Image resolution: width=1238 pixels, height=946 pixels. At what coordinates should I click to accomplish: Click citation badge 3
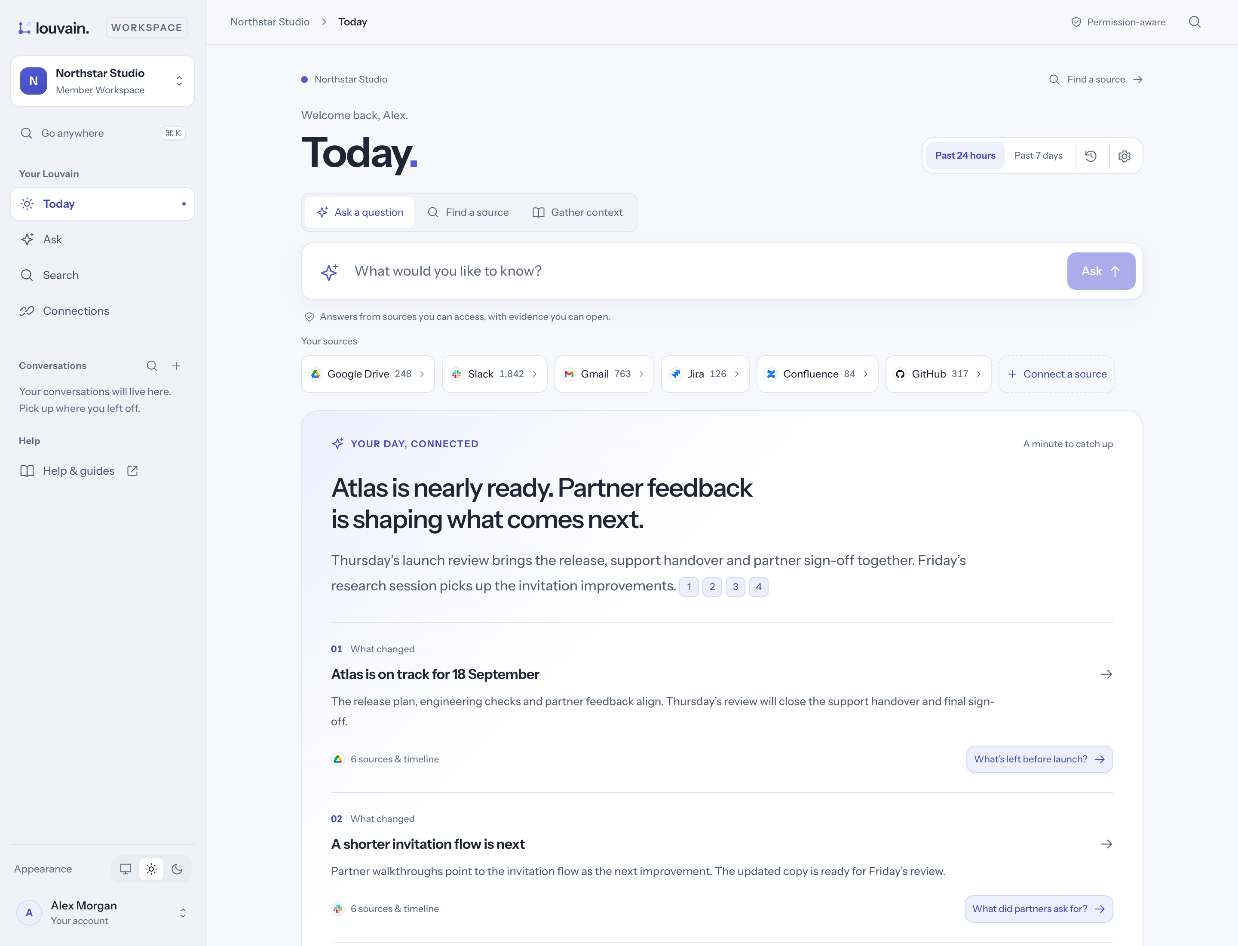[x=735, y=587]
